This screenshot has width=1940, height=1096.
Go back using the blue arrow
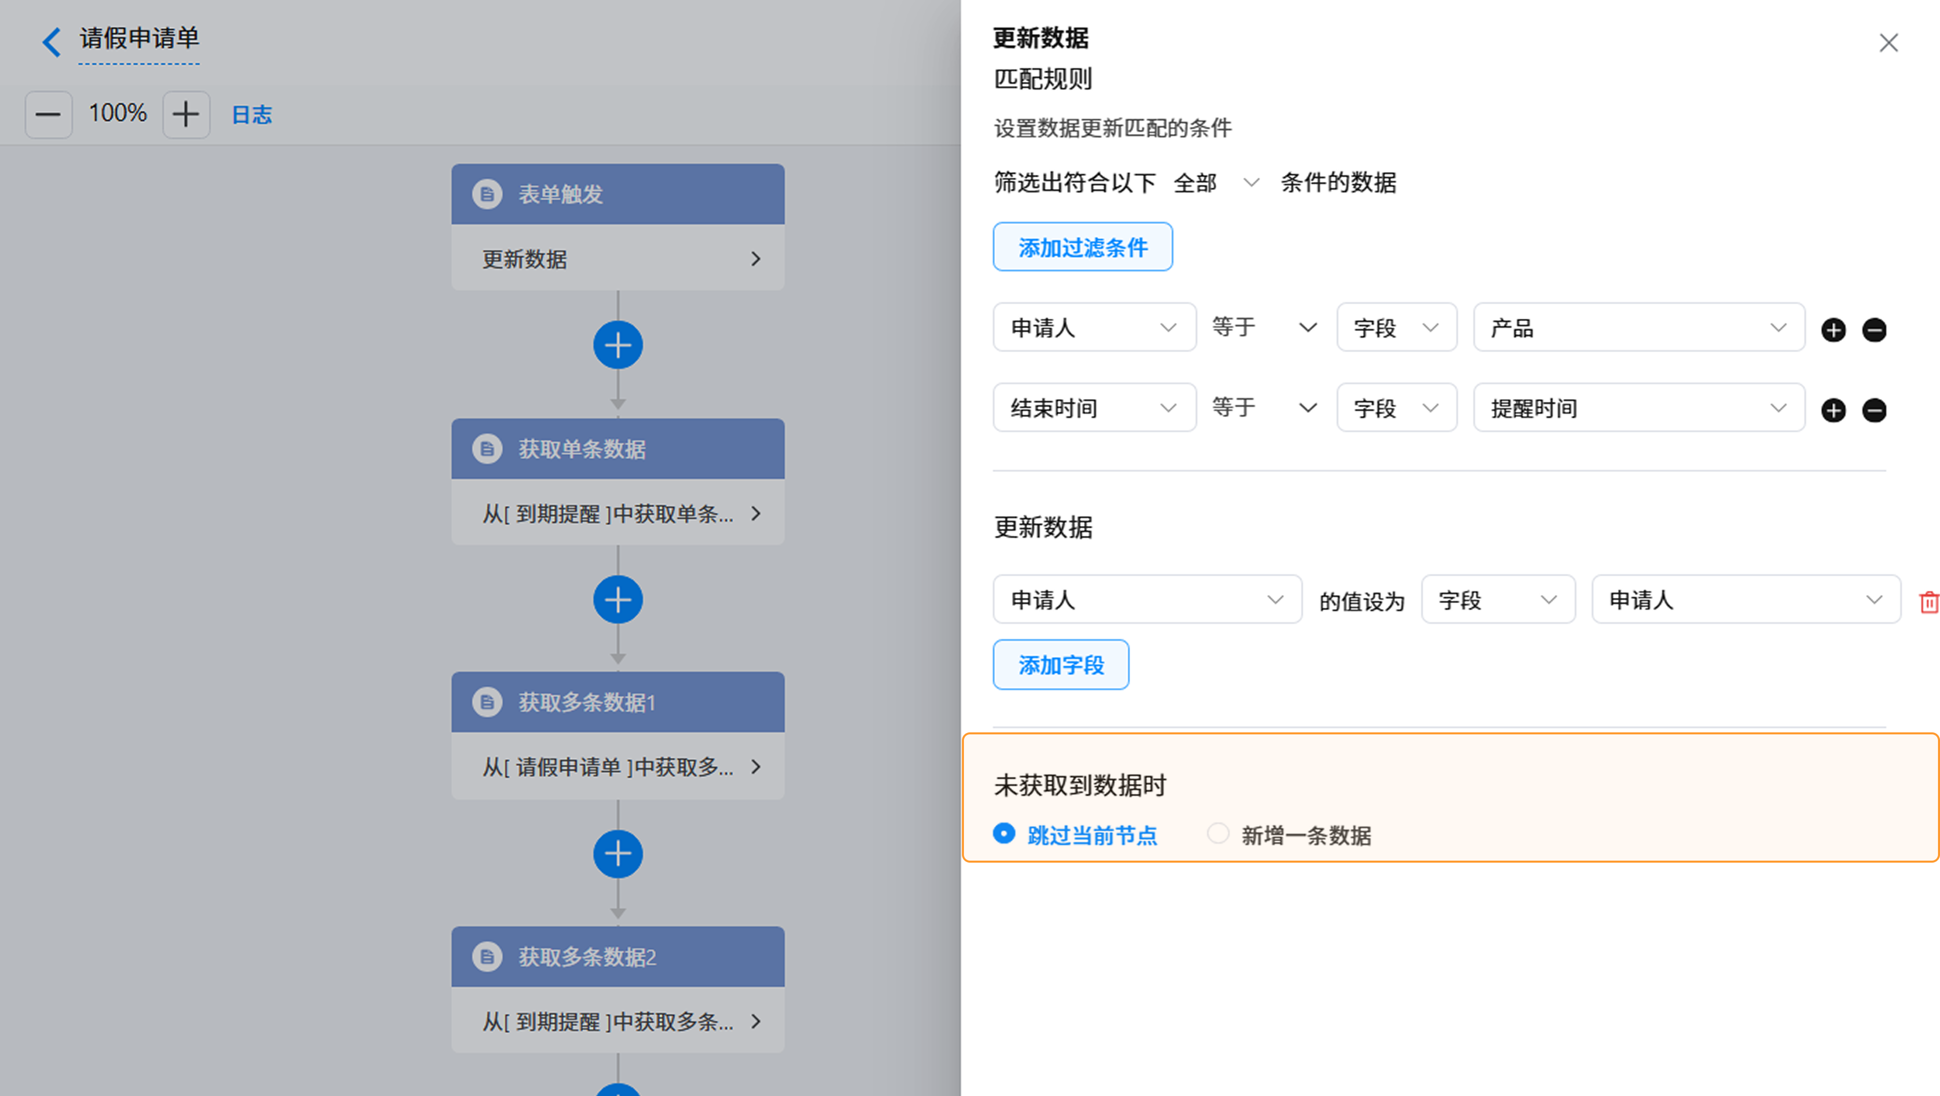[x=51, y=41]
